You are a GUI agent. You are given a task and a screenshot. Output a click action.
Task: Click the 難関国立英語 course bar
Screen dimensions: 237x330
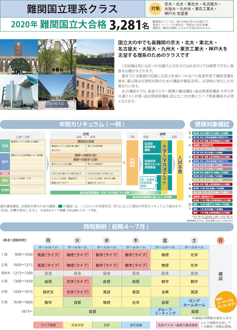click(86, 141)
